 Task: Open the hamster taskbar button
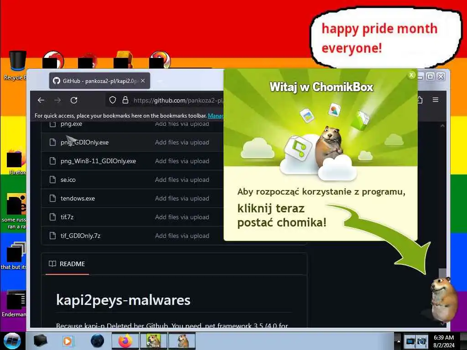pyautogui.click(x=182, y=341)
